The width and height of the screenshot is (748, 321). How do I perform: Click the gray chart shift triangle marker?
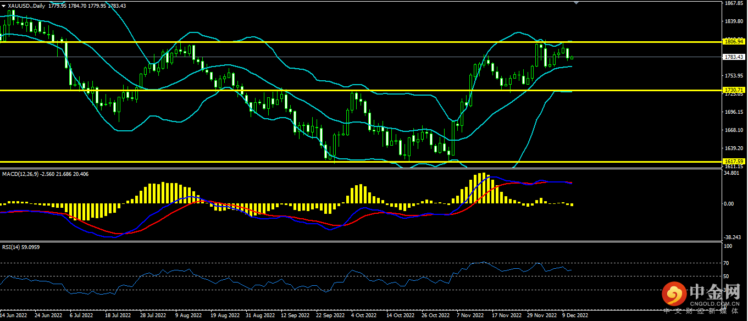pos(576,3)
